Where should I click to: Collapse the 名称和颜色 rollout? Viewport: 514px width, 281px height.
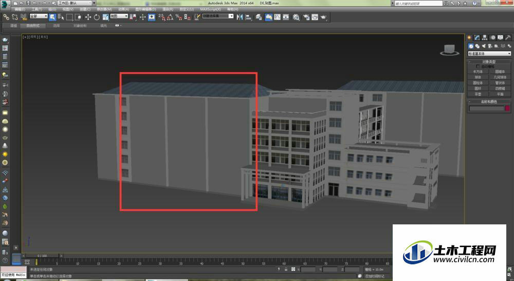coord(489,102)
